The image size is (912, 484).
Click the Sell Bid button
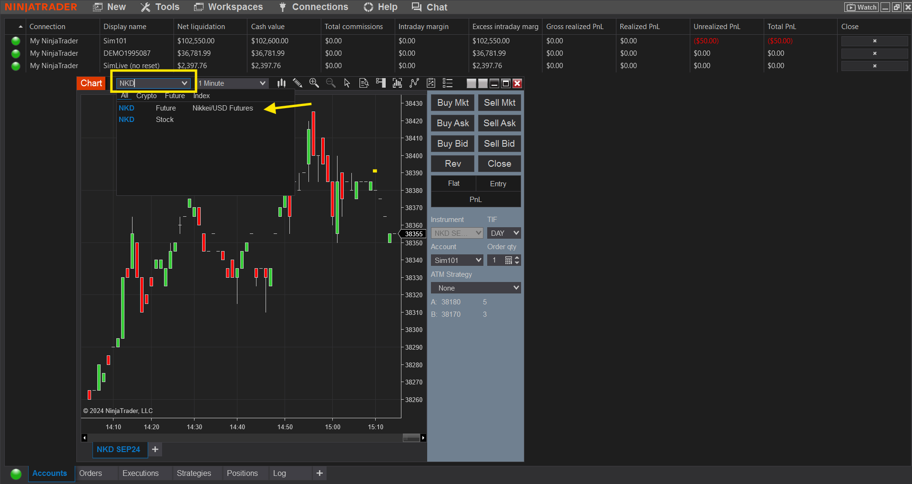point(500,144)
